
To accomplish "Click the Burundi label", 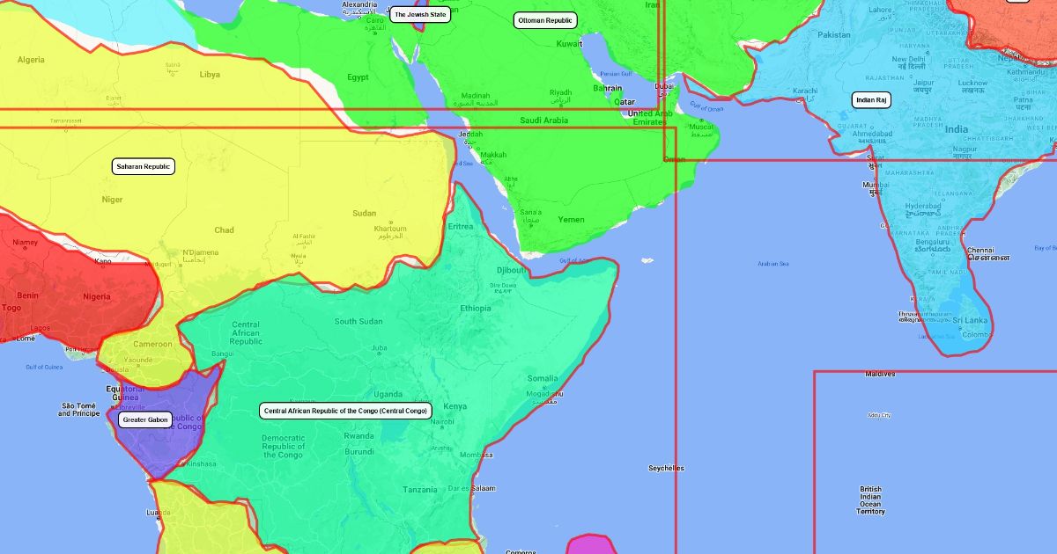I will coord(359,452).
